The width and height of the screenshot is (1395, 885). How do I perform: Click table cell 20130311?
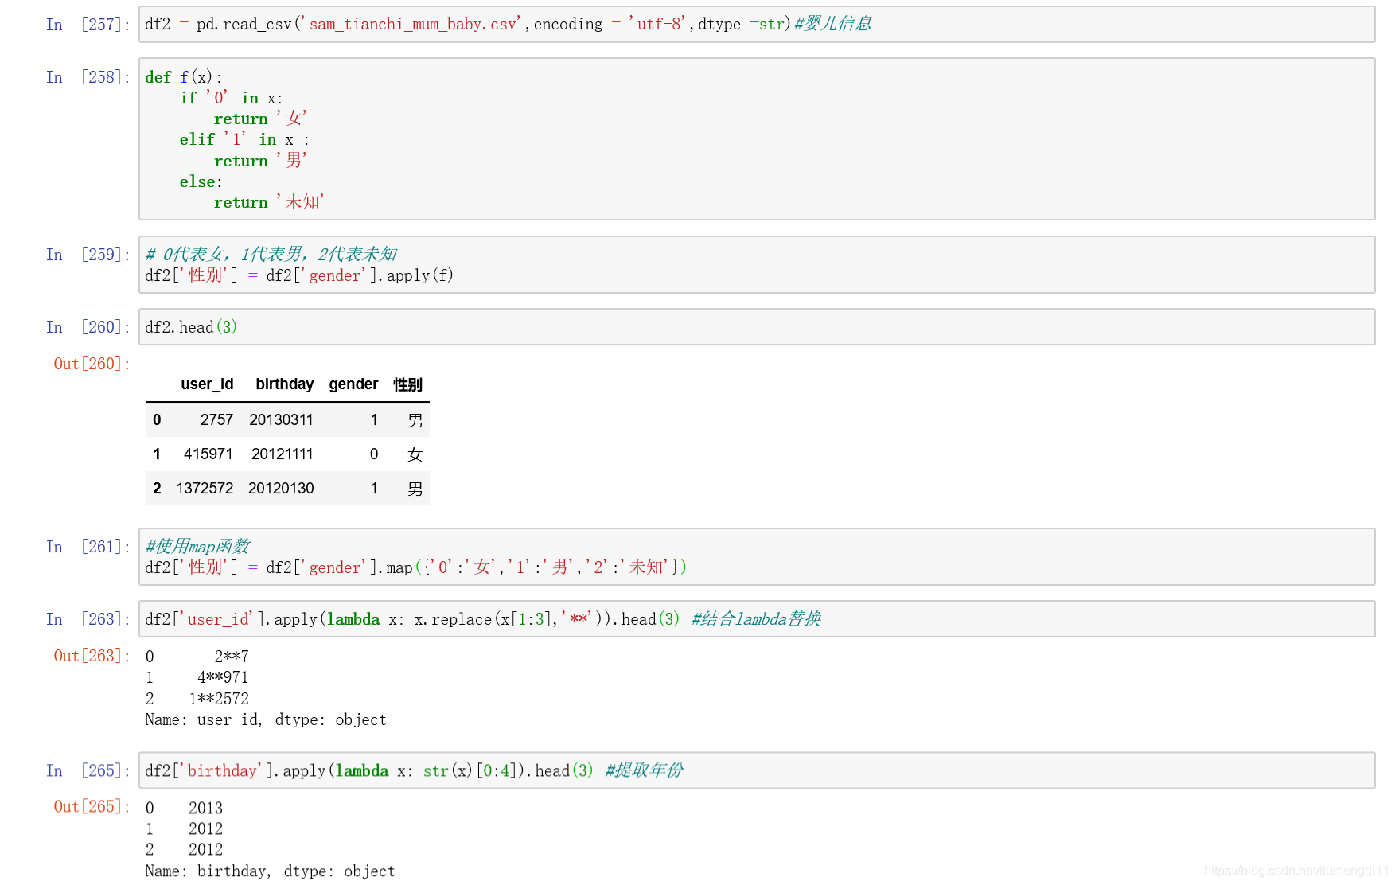tap(281, 419)
